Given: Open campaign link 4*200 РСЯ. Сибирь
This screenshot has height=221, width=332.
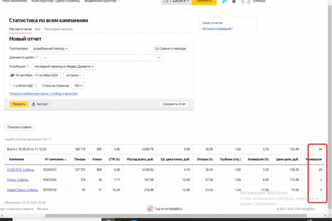Looking at the screenshot, I should coord(21,169).
